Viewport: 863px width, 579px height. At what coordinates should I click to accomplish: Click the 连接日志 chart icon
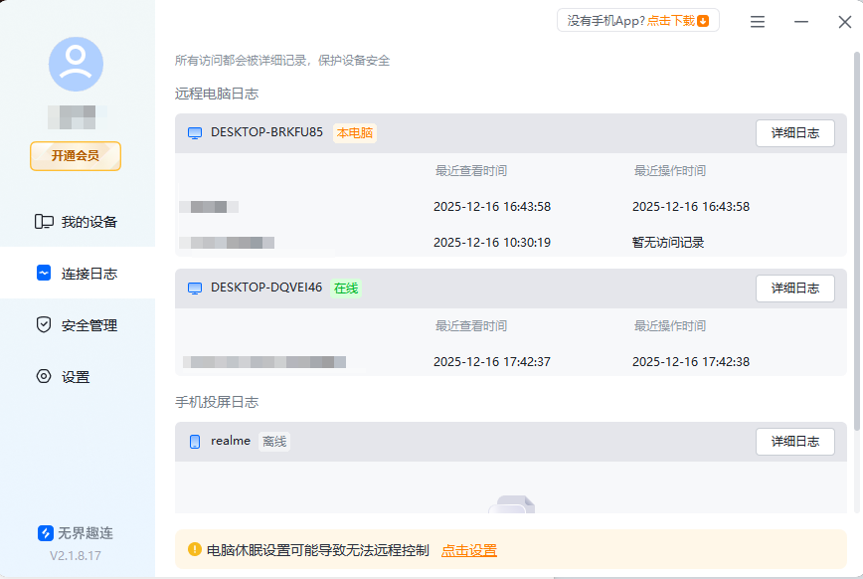42,273
